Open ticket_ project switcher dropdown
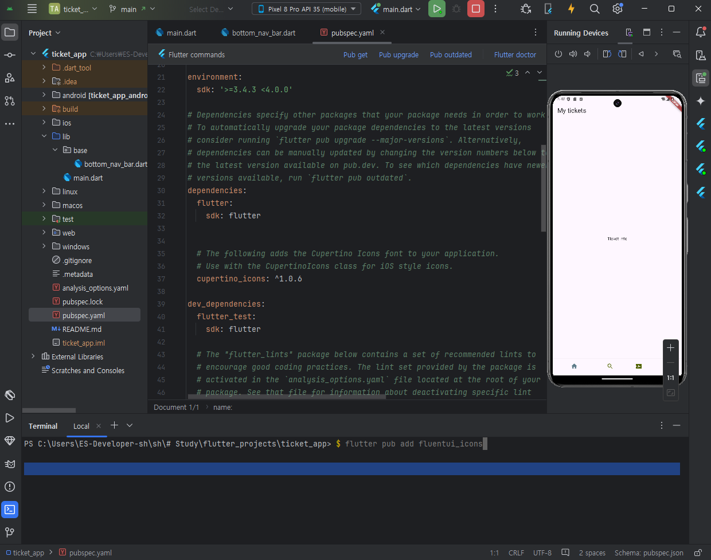This screenshot has height=560, width=711. coord(73,9)
